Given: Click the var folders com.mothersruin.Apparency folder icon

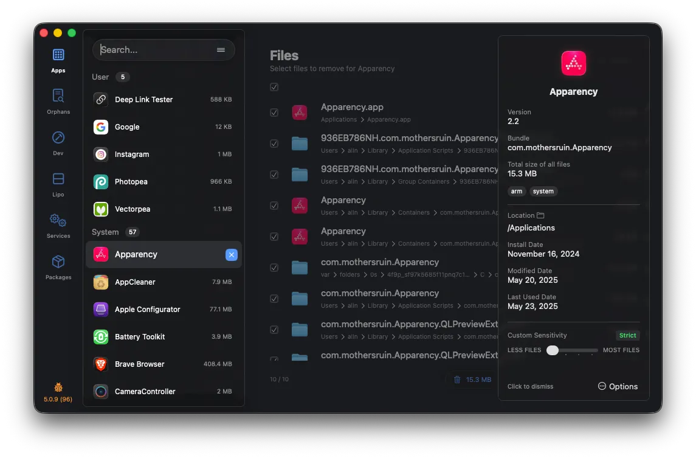Looking at the screenshot, I should [x=300, y=268].
